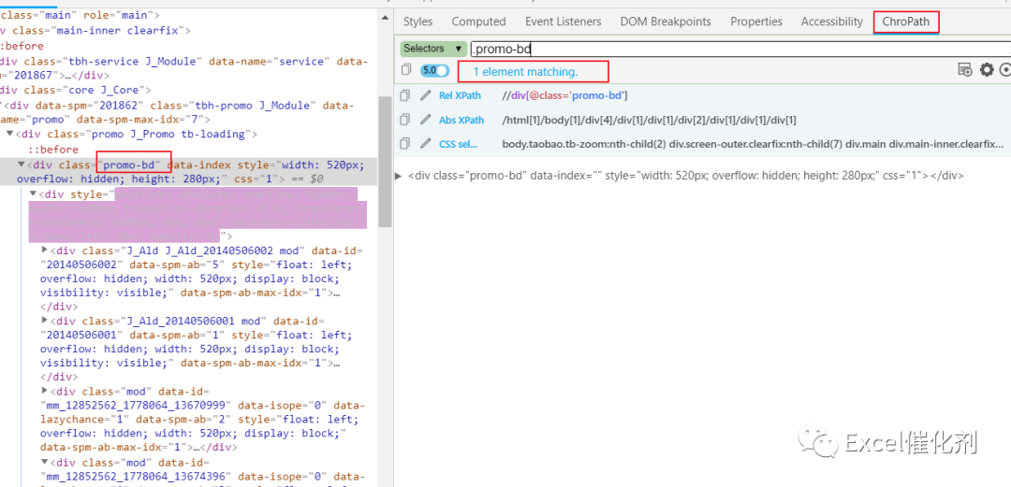
Task: Copy all selectors icon next to 5.0 toggle
Action: [405, 69]
